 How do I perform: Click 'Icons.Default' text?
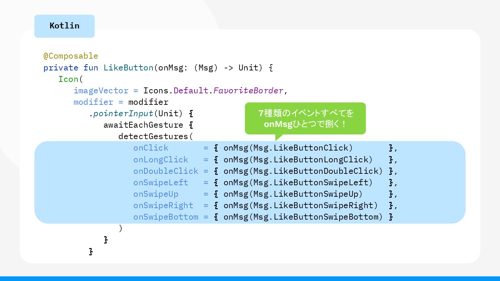click(x=176, y=91)
